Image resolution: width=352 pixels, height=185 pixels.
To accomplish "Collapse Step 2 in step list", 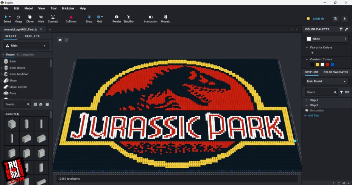I will pos(307,105).
